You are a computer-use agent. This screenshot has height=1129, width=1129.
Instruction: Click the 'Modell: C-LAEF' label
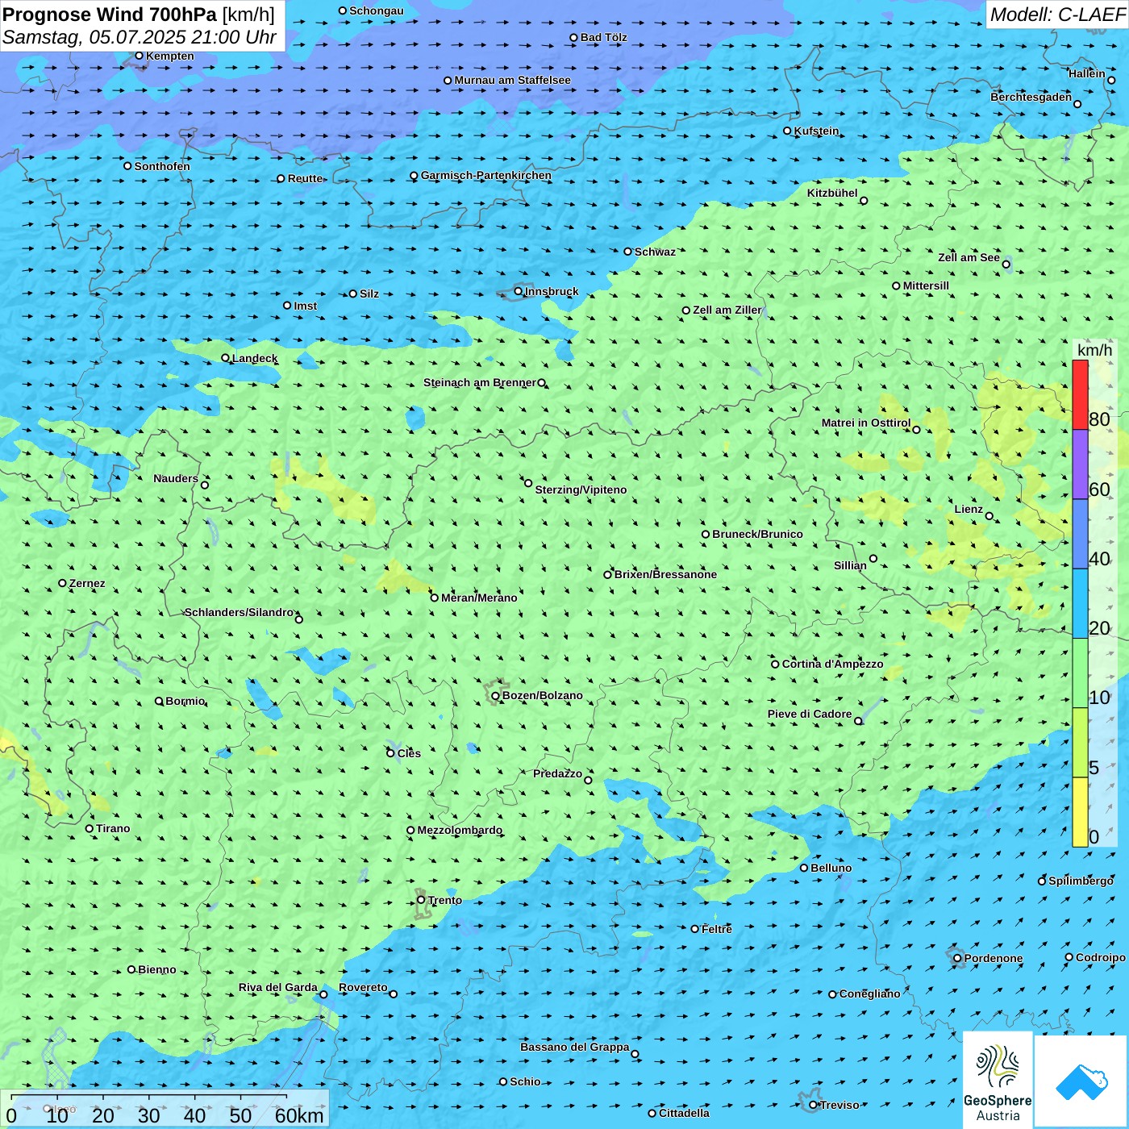pyautogui.click(x=1057, y=15)
